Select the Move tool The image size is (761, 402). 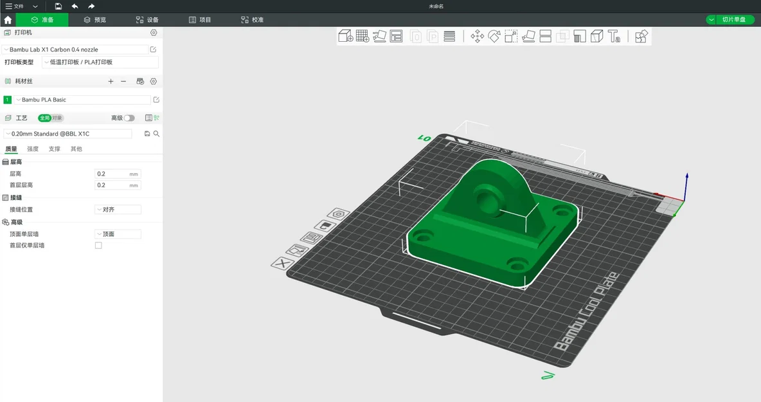(478, 36)
